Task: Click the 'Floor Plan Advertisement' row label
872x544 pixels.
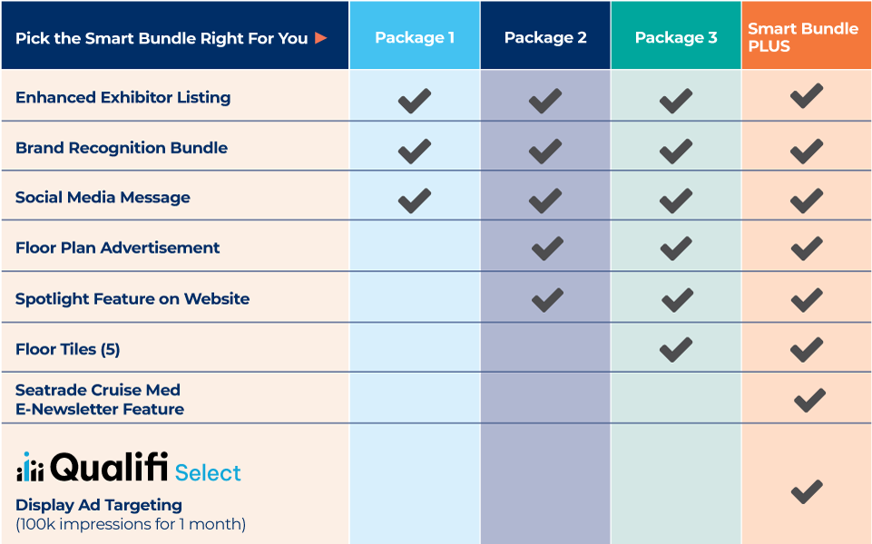Action: point(117,248)
